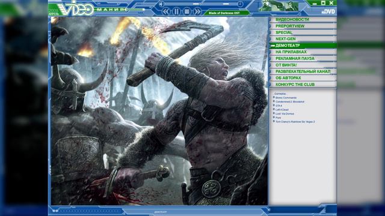Viewport: 385px width, 216px height.
Task: Click the character portrait banner in header
Action: click(x=279, y=5)
